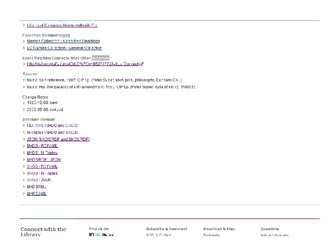Open MADS/RDF - JSON format link
The image size is (334, 251).
pyautogui.click(x=44, y=159)
